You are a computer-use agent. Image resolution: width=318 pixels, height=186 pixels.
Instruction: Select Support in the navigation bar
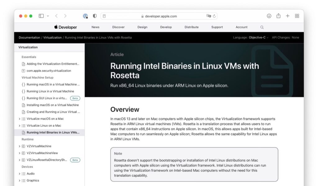pyautogui.click(x=217, y=27)
